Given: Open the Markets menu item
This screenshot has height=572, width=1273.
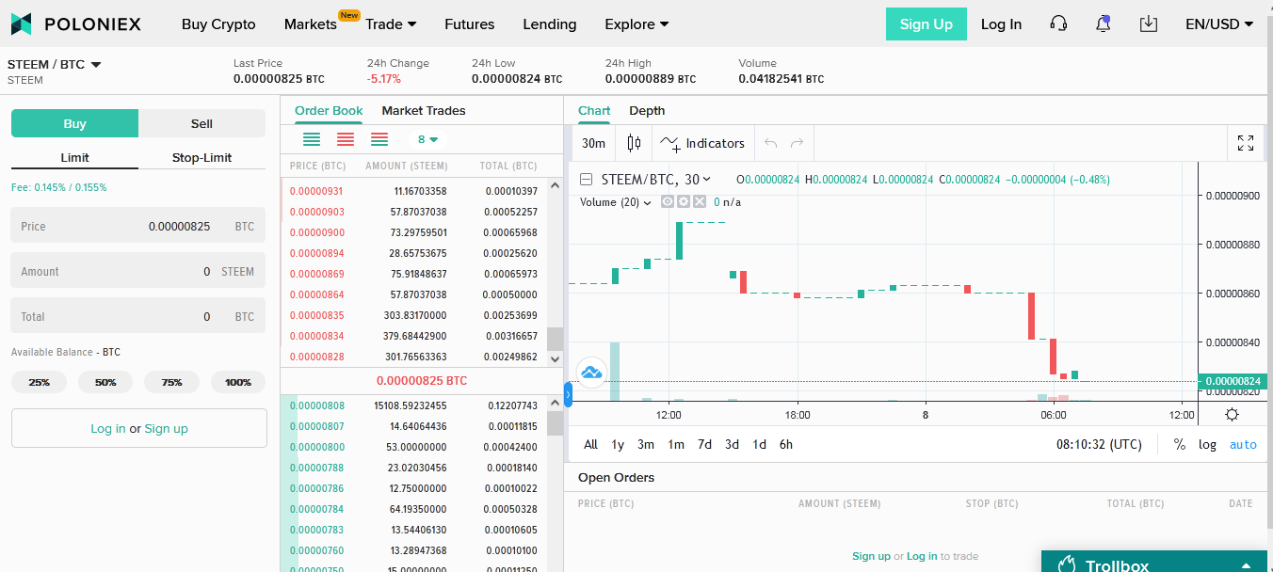Looking at the screenshot, I should tap(310, 24).
